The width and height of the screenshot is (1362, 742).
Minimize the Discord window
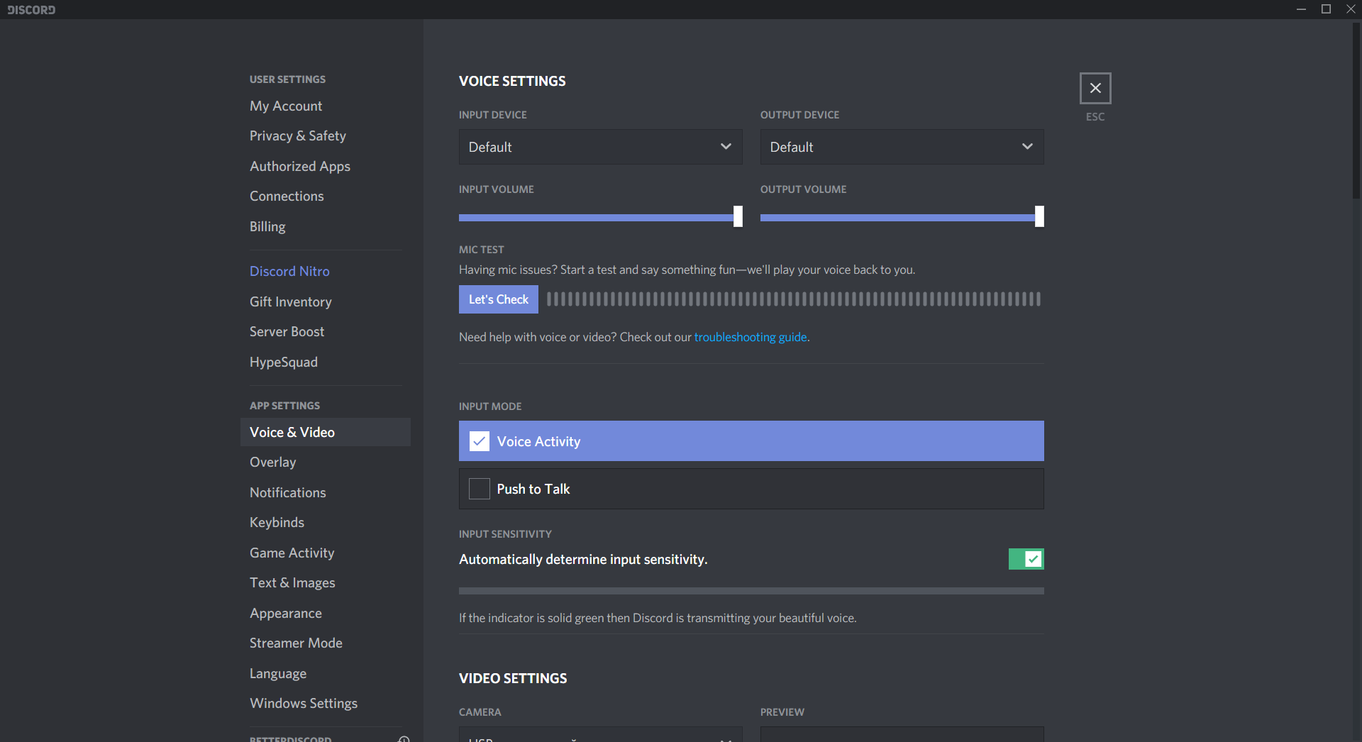1301,9
